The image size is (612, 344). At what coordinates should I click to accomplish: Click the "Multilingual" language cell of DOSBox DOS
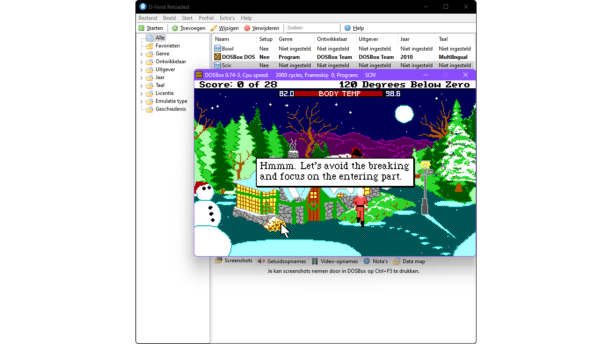[x=453, y=57]
